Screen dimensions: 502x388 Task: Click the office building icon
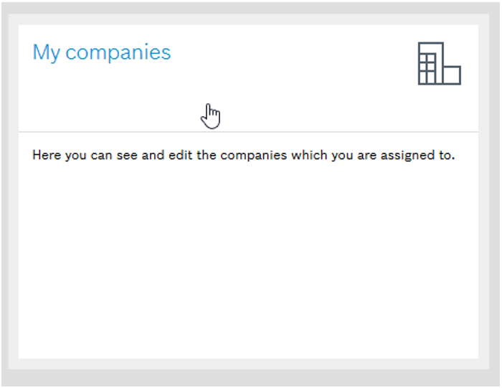(x=439, y=64)
